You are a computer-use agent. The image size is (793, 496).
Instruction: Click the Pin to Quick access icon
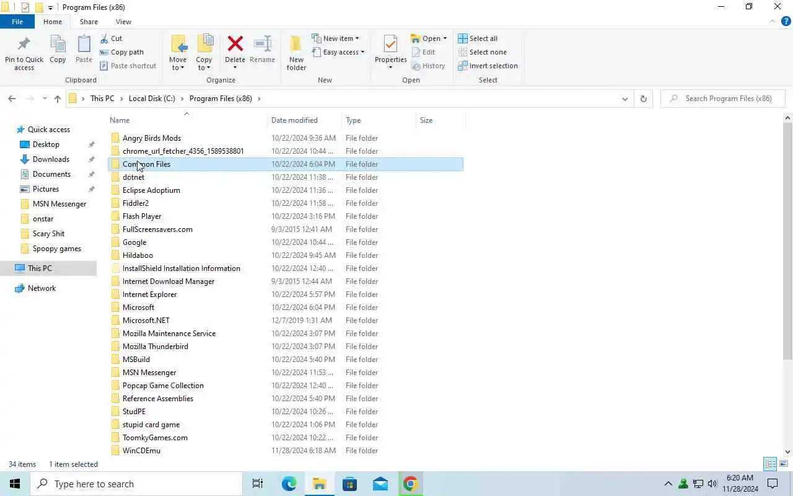pos(24,45)
